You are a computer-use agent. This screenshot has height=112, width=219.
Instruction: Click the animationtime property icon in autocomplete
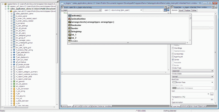tap(70, 19)
